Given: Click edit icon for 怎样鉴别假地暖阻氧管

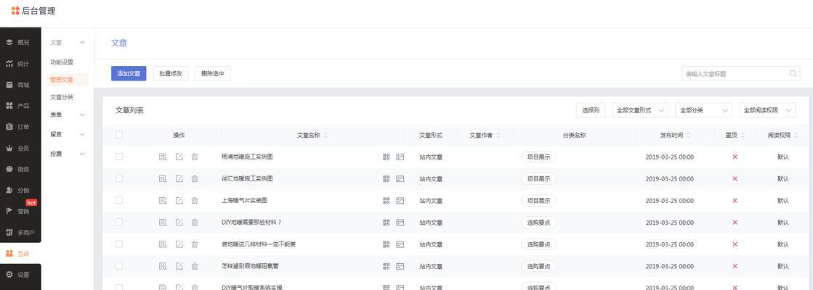Looking at the screenshot, I should point(179,266).
